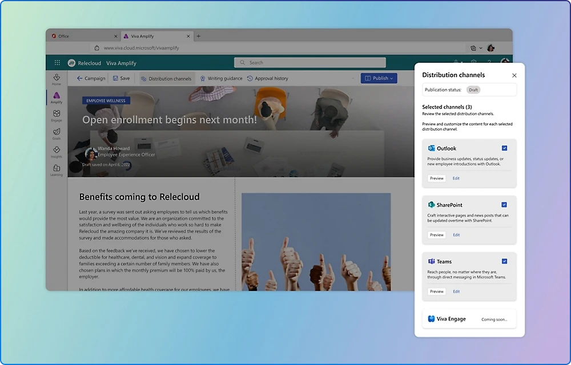Preview the Teams channel content
This screenshot has height=365, width=571.
(437, 291)
